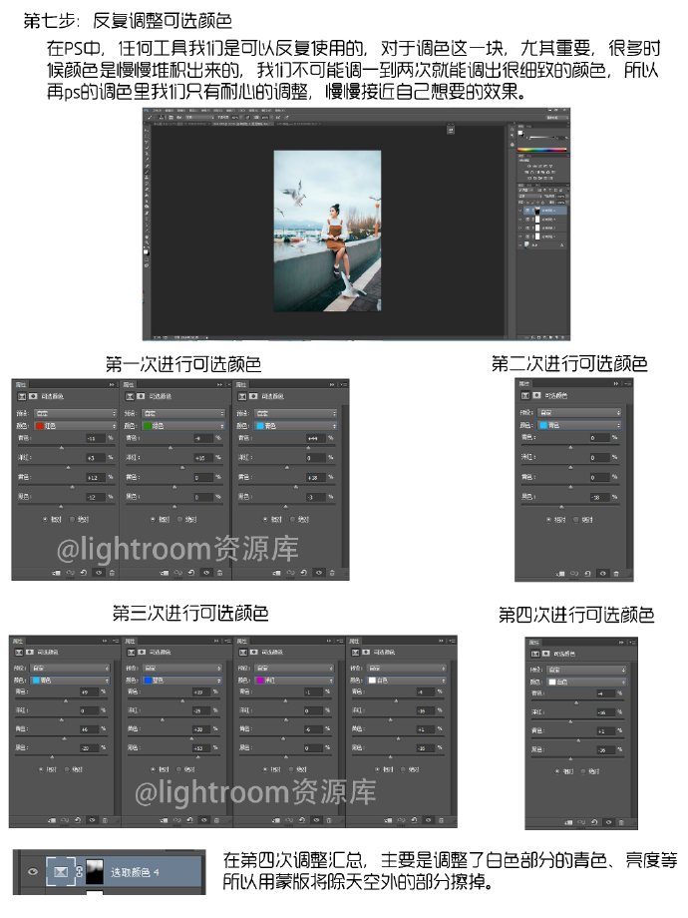Click reset icon in second-round cyan panel
The image size is (688, 918).
588,573
